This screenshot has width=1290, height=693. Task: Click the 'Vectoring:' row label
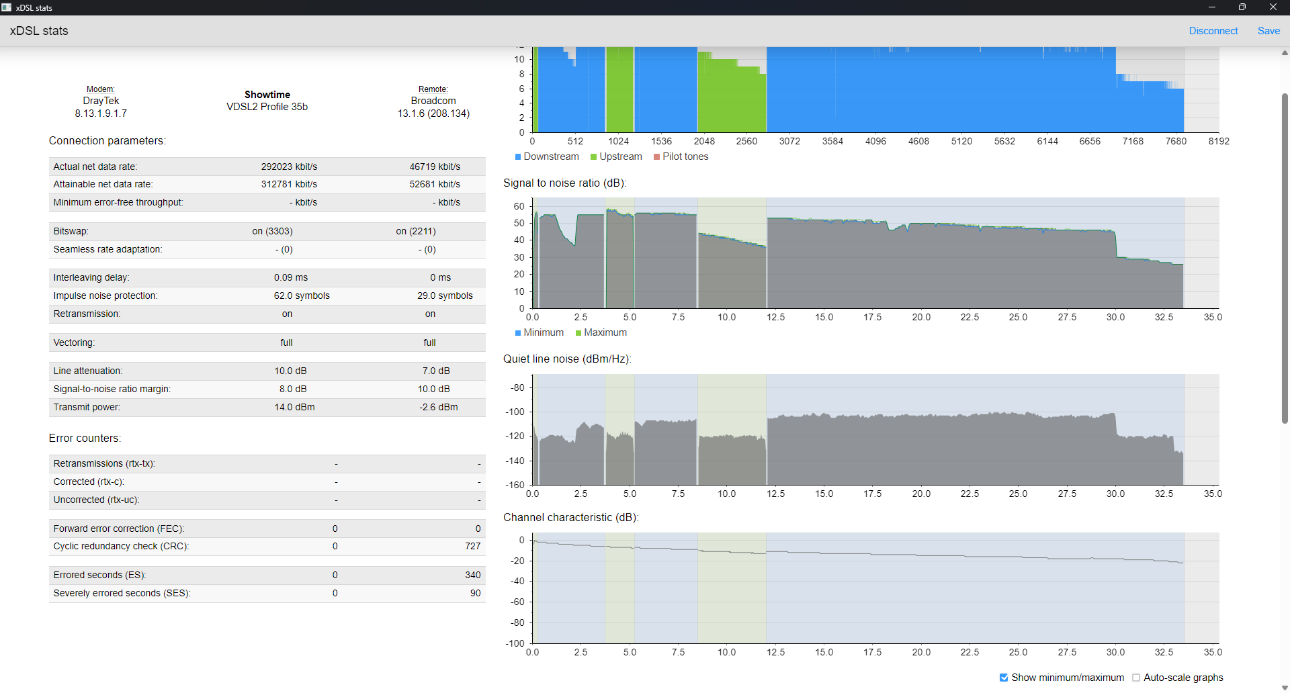coord(74,342)
